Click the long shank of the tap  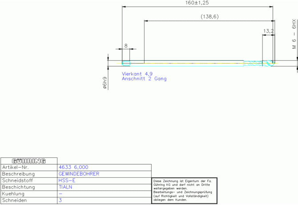coord(191,62)
